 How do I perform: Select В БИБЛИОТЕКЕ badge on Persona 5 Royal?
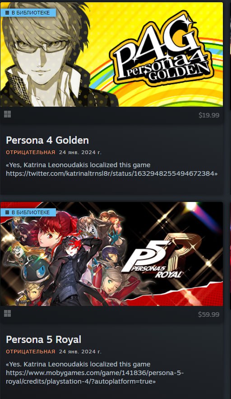28,212
